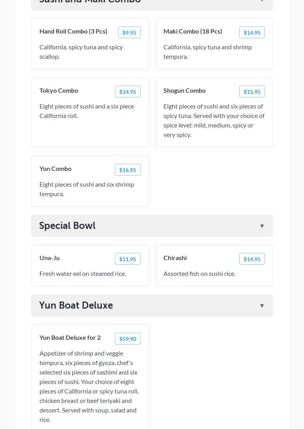Open the Una-Ju menu item title
The image size is (304, 429).
49,258
